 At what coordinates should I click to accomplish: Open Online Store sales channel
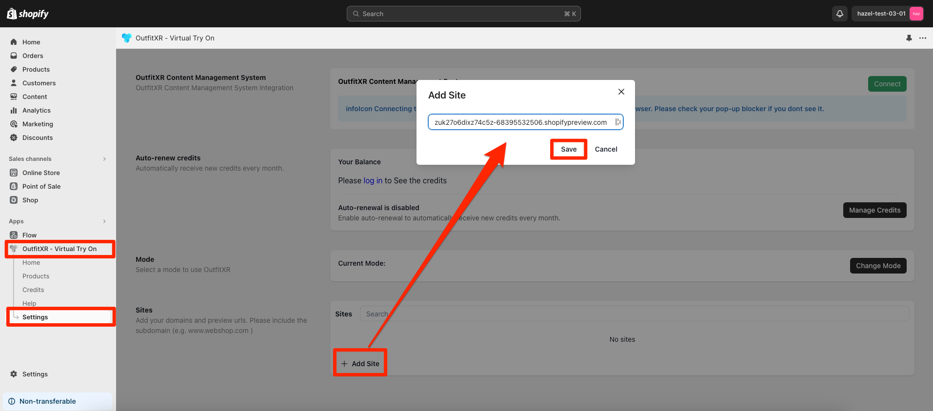[x=41, y=173]
